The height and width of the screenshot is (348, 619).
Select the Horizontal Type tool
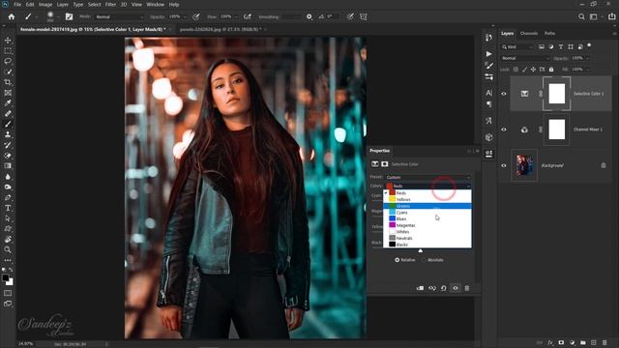(x=8, y=208)
